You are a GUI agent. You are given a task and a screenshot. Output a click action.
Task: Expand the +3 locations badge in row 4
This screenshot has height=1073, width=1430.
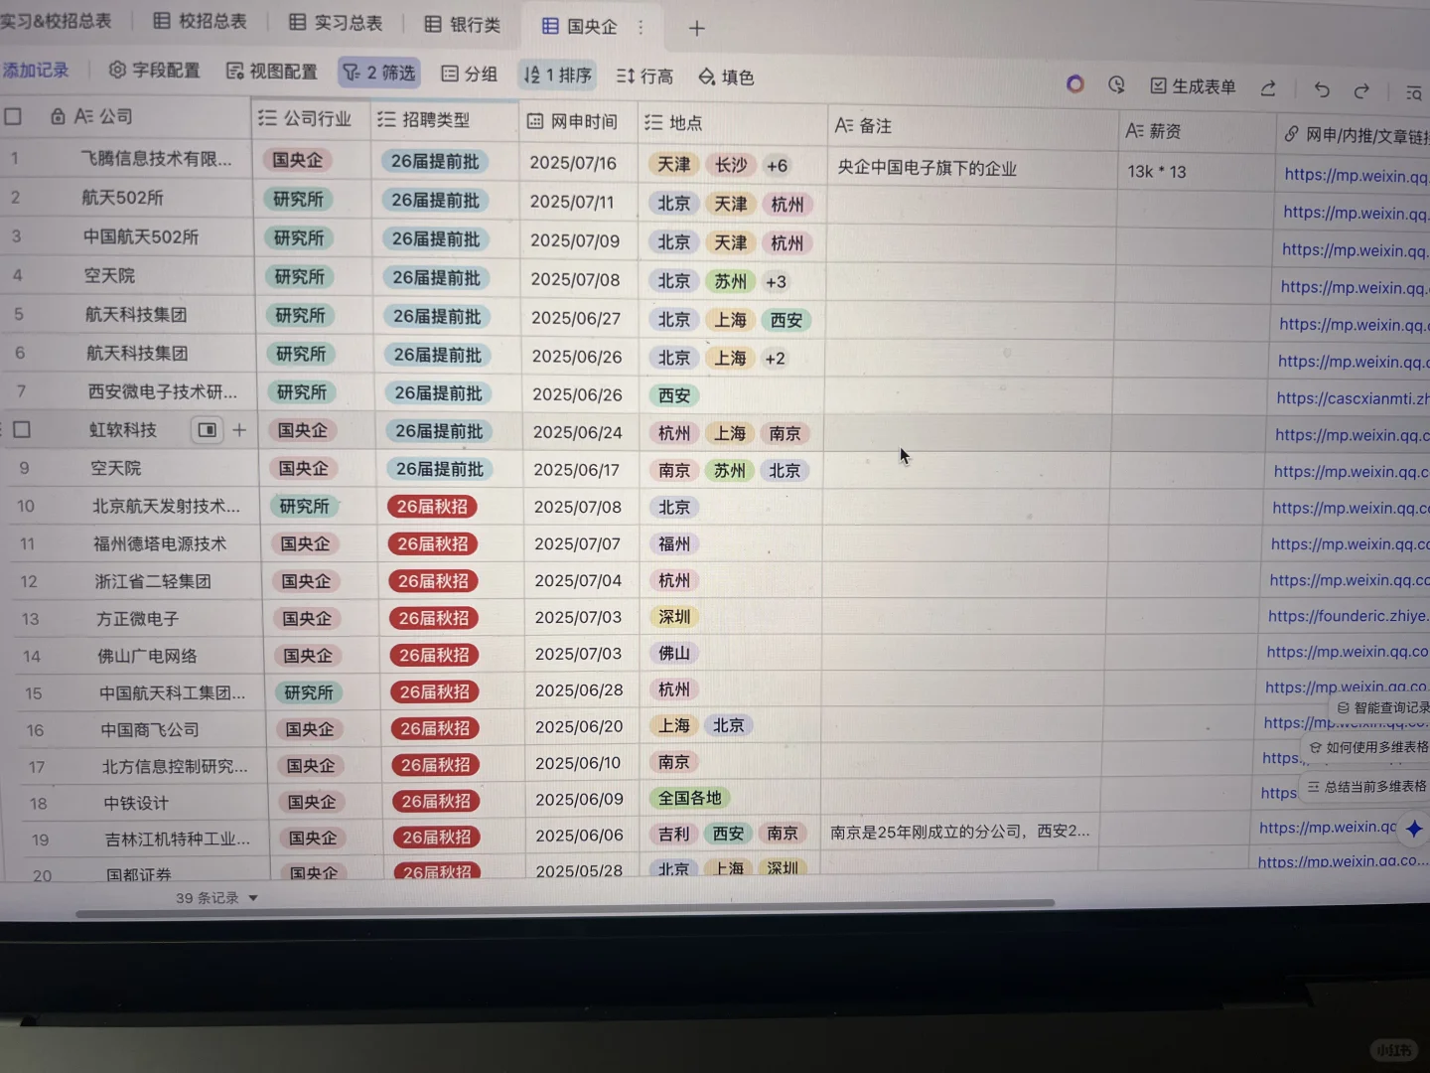pos(776,282)
